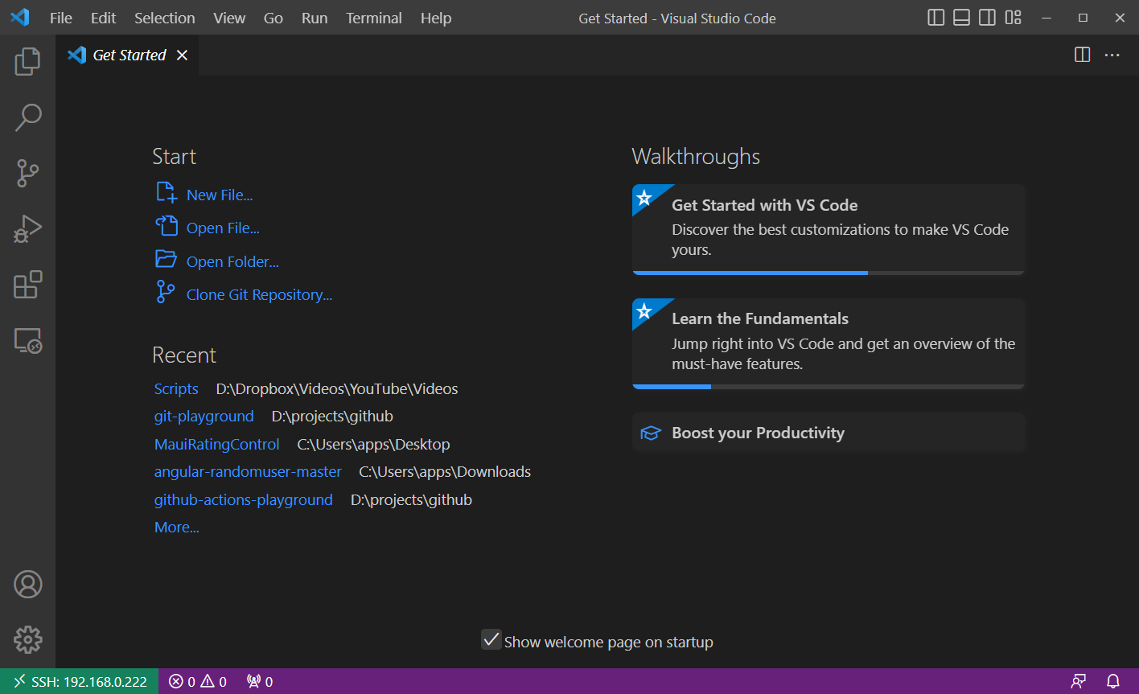
Task: Open the Run and Debug view
Action: 27,229
